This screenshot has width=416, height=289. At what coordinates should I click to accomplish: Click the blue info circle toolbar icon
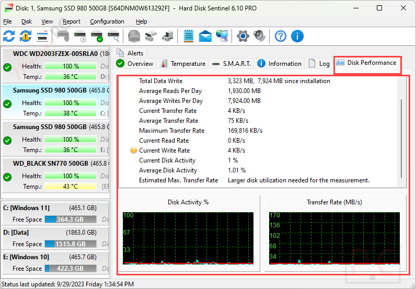tap(297, 36)
